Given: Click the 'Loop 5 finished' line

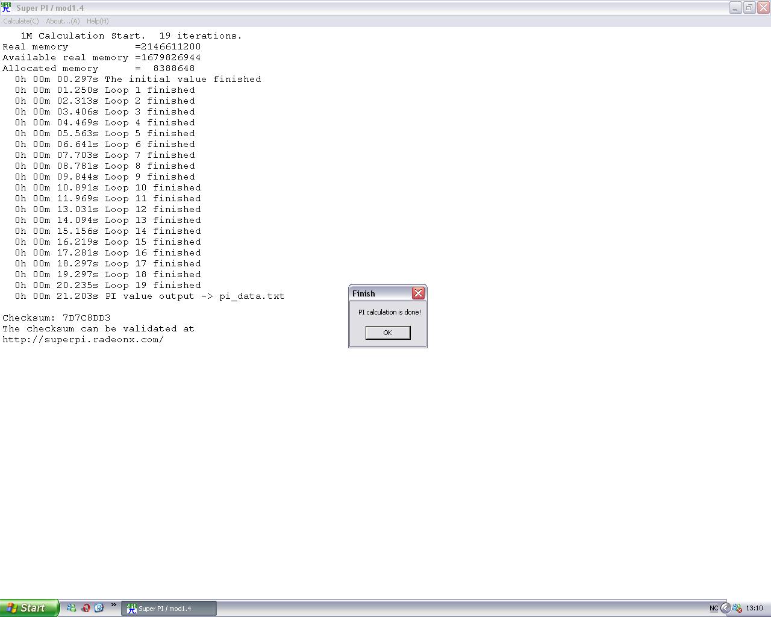Looking at the screenshot, I should pyautogui.click(x=105, y=134).
